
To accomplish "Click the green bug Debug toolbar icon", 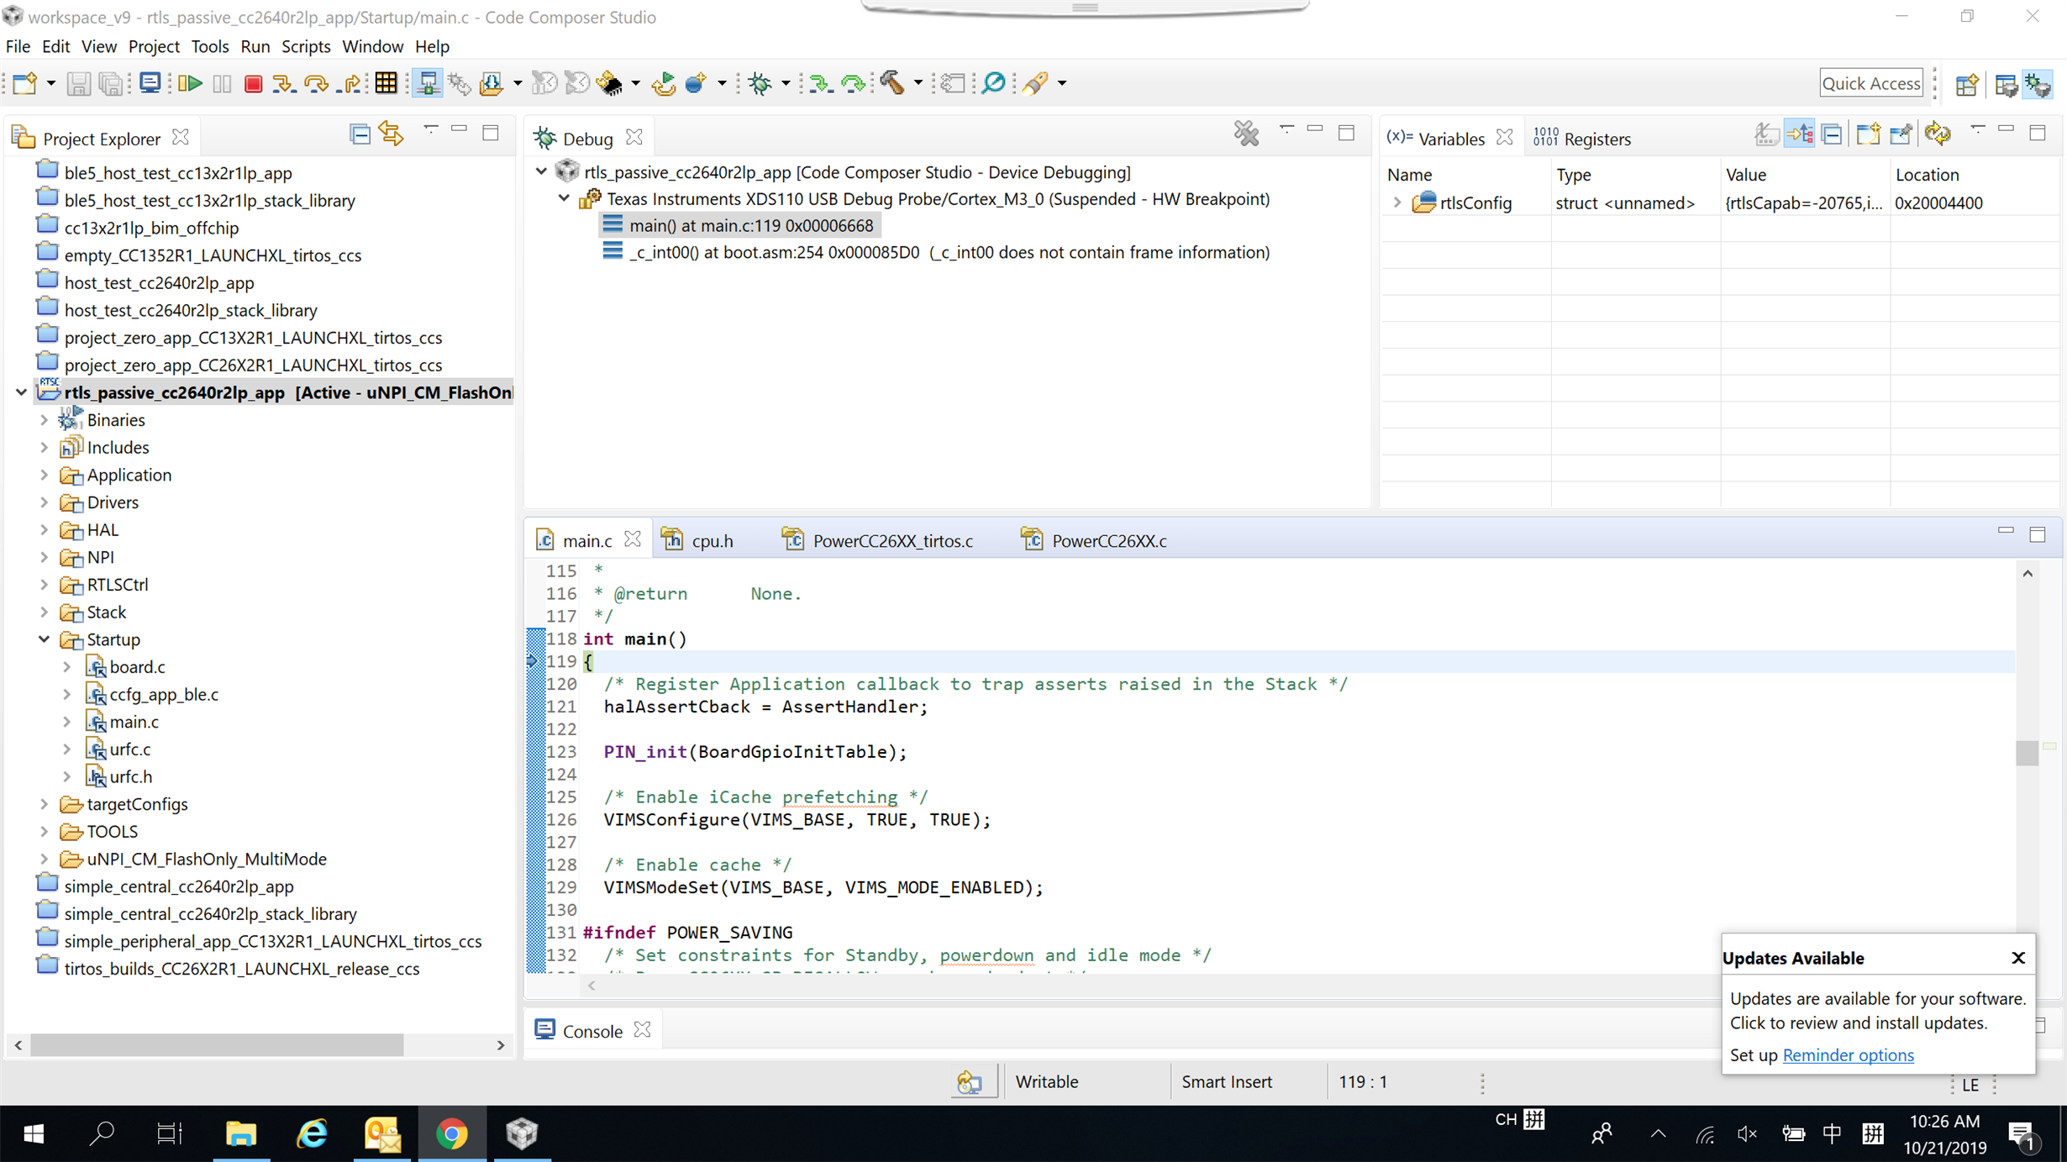I will (760, 83).
